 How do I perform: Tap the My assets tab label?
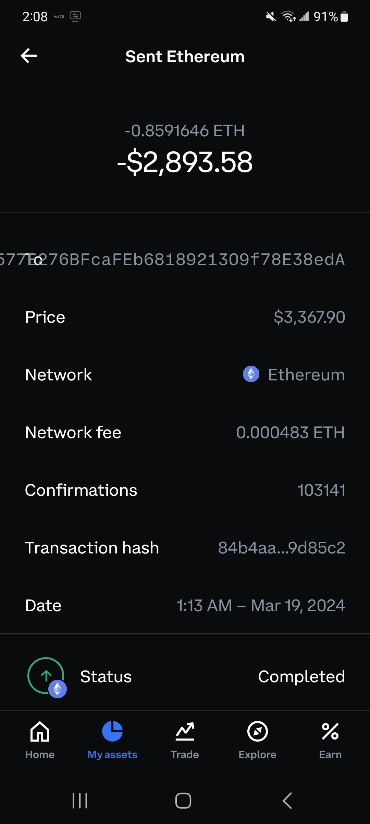pos(112,754)
